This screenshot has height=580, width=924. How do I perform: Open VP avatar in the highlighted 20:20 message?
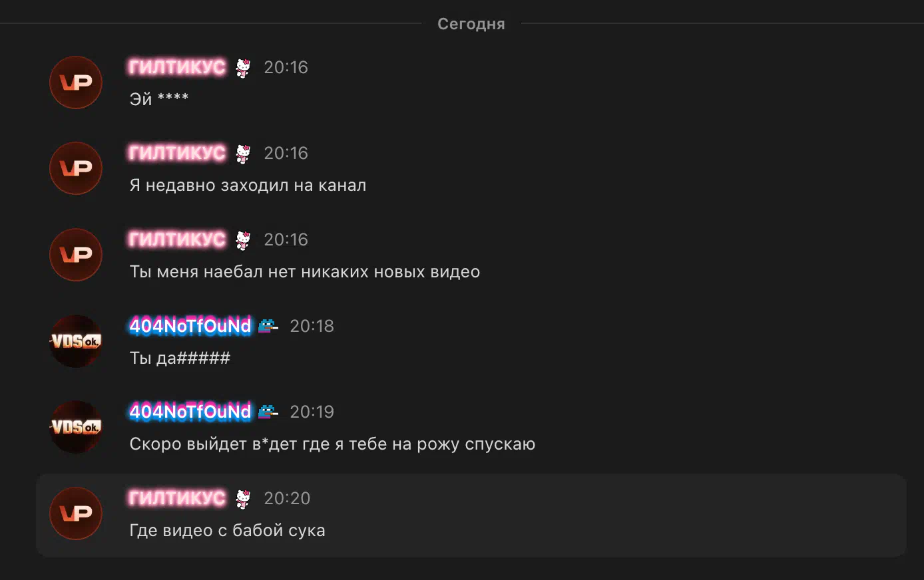(76, 513)
